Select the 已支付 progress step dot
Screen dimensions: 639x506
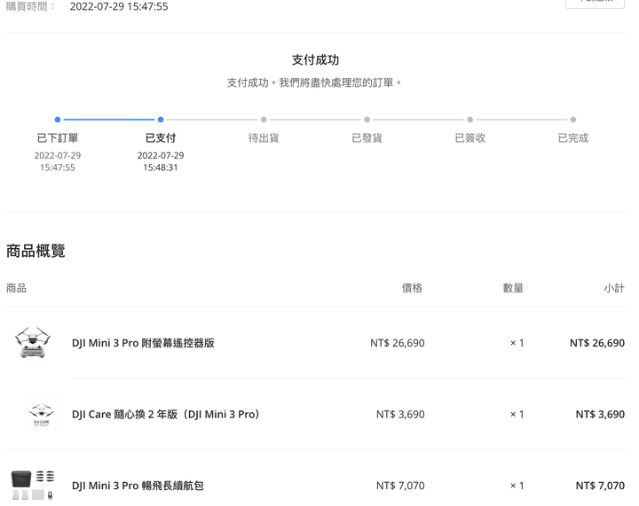click(161, 120)
